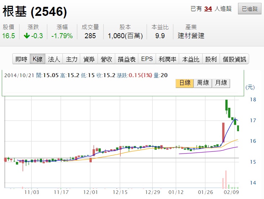264x199 pixels.
Task: Click the 股本 value 1,060(百萬)
Action: pos(125,36)
